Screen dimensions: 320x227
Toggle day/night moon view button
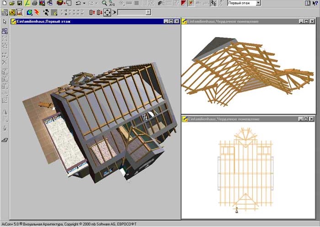54,12
